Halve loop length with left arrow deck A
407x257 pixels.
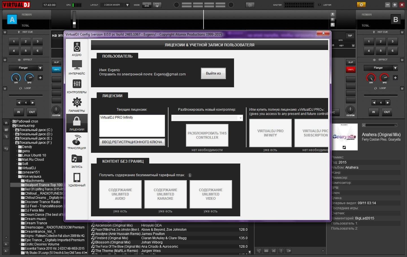[19, 103]
